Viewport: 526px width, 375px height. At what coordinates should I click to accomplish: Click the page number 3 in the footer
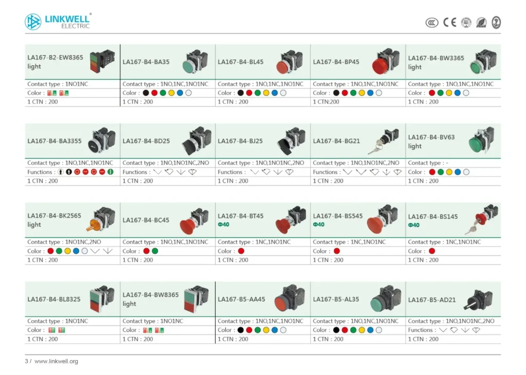tap(27, 361)
